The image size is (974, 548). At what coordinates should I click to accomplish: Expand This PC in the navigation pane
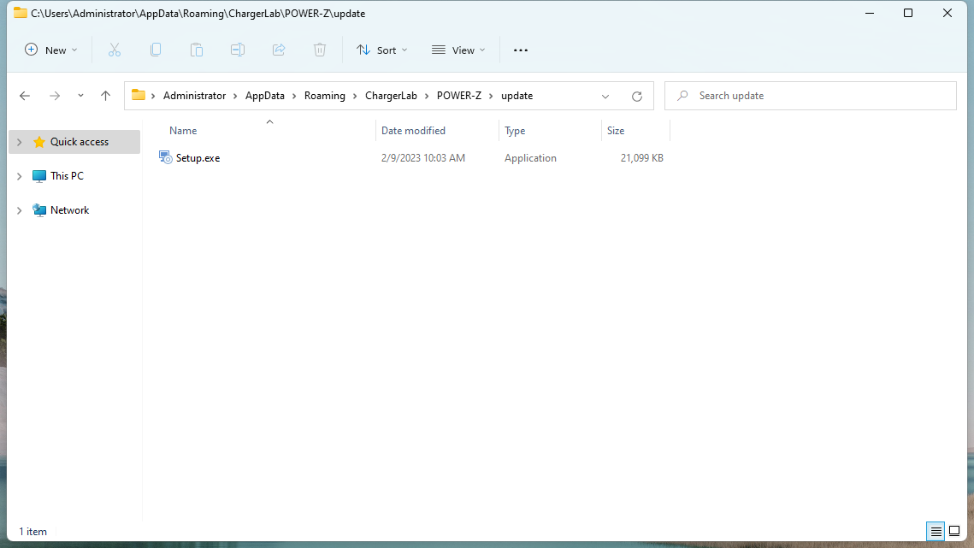point(19,175)
